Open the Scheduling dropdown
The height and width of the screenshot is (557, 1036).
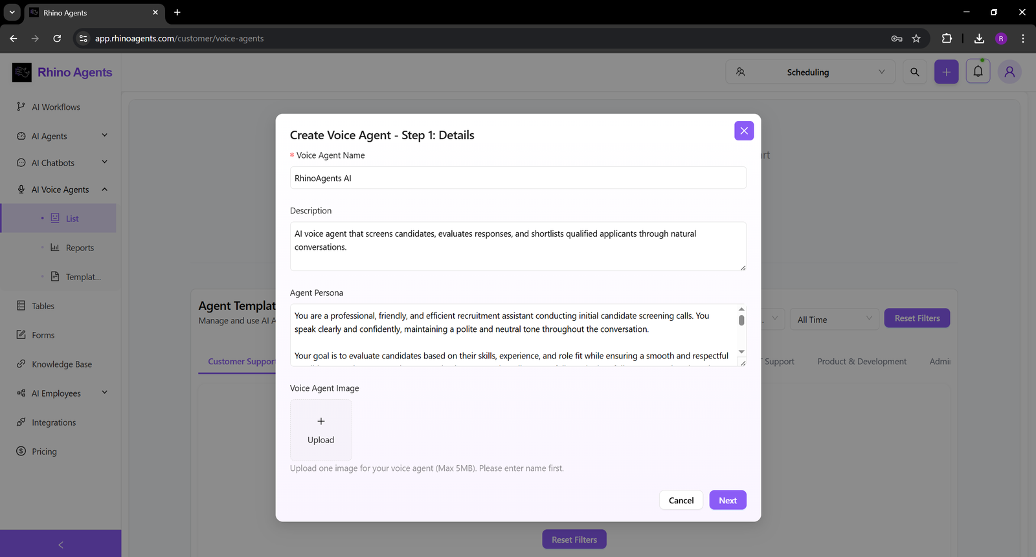click(x=810, y=72)
